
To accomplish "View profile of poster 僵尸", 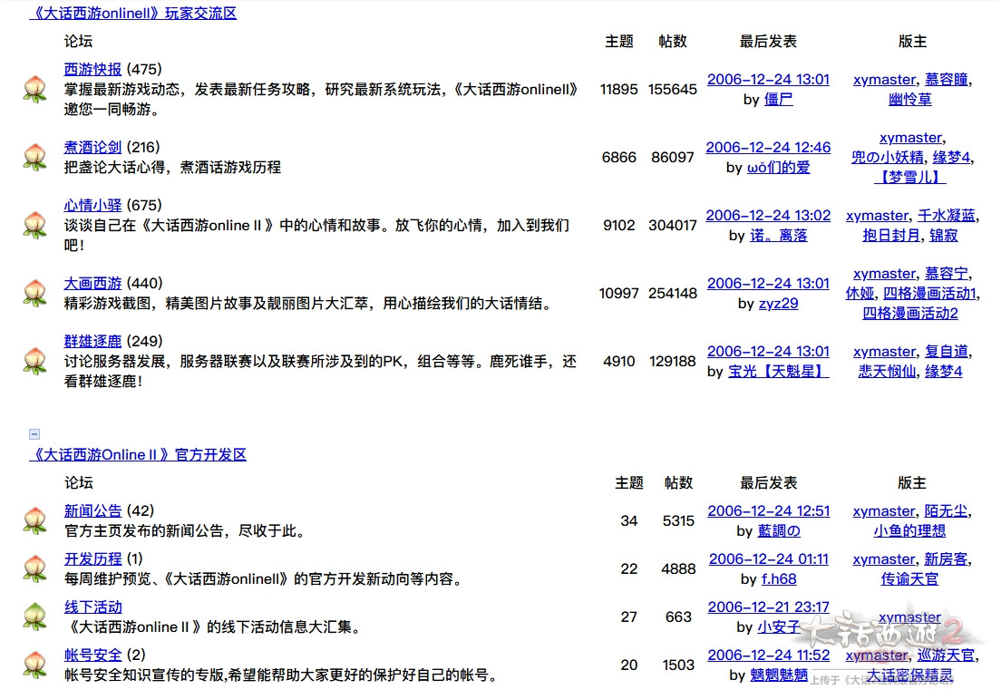I will (778, 99).
